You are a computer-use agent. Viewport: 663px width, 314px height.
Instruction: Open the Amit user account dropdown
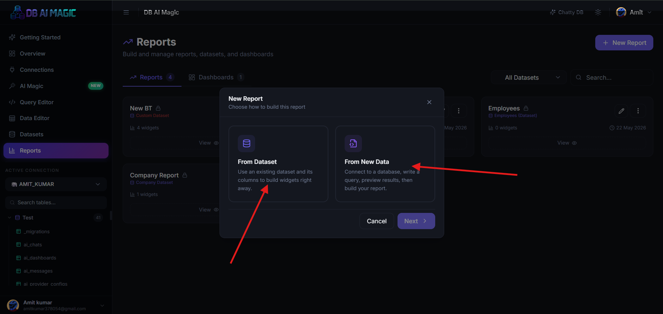click(x=634, y=12)
